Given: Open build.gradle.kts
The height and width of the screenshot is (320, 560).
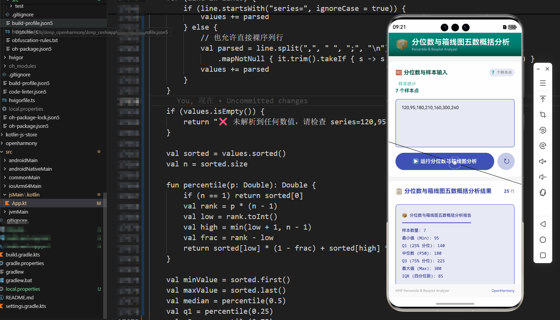Looking at the screenshot, I should [23, 255].
